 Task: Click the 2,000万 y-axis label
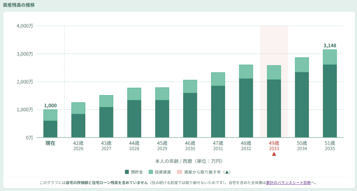(25, 82)
